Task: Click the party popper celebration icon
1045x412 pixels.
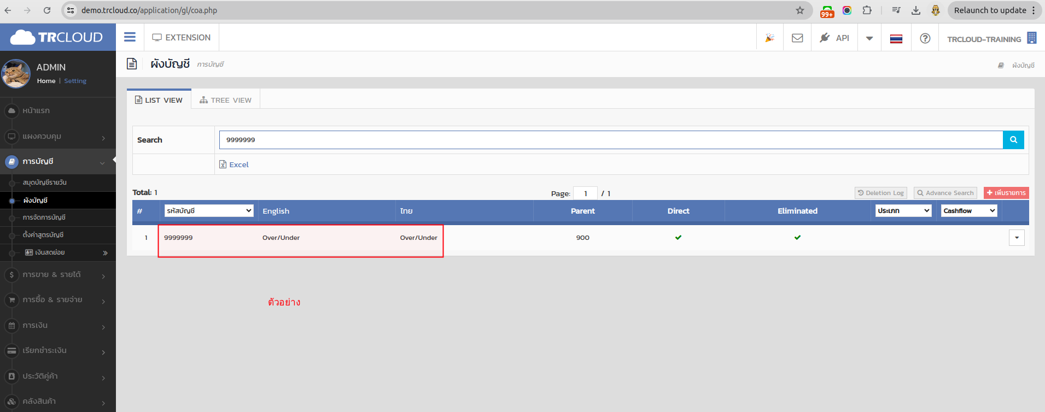Action: pos(769,38)
